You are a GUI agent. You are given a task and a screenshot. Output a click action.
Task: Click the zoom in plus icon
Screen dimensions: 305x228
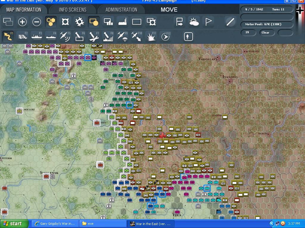tap(22, 22)
